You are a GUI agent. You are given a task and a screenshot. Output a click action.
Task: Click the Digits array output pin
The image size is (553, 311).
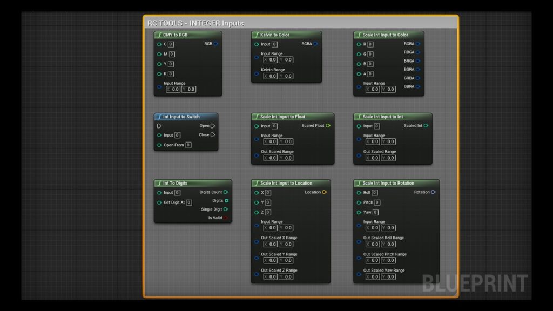coord(226,201)
